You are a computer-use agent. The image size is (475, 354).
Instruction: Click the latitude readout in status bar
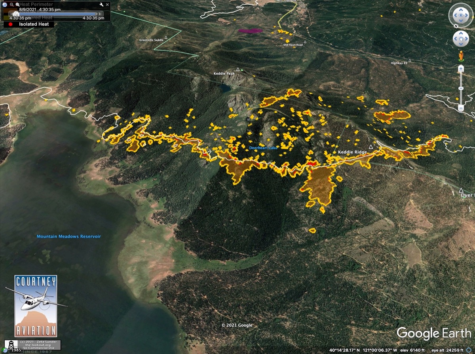click(x=345, y=350)
